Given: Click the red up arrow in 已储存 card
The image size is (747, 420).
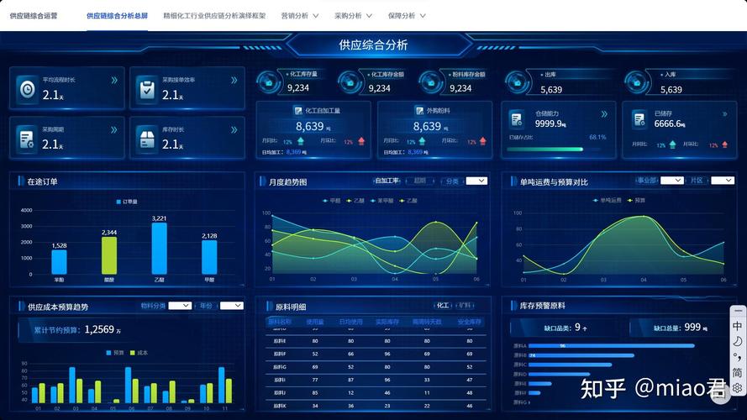Looking at the screenshot, I should (724, 144).
